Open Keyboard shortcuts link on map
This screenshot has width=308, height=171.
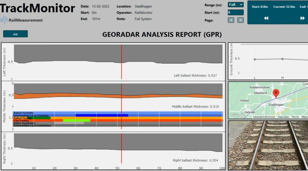tap(264, 117)
